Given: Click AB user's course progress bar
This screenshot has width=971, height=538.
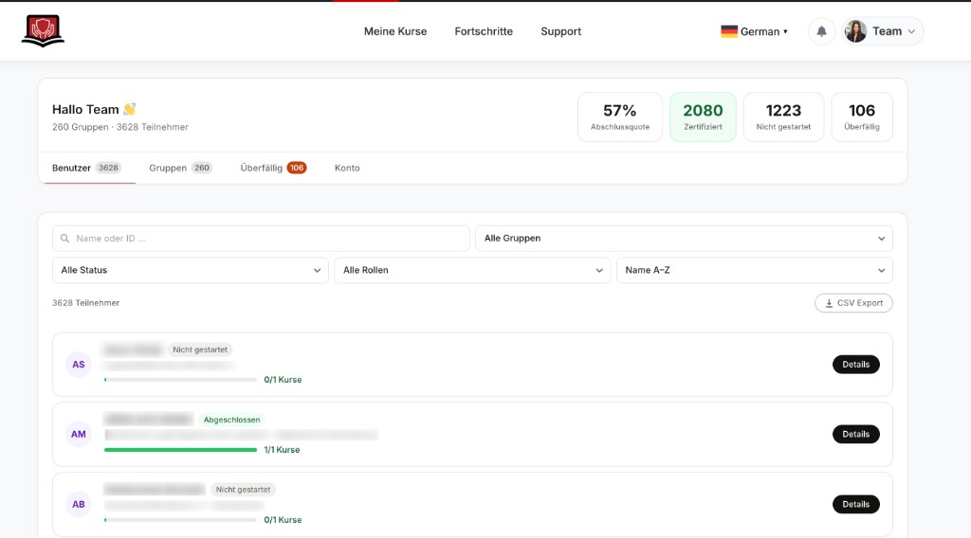Looking at the screenshot, I should coord(180,520).
